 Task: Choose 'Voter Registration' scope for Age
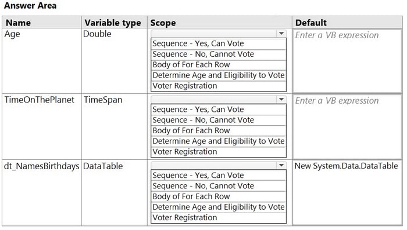click(219, 86)
